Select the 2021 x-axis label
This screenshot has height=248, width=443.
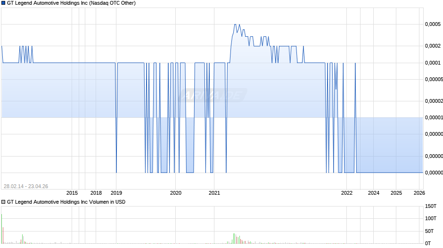[214, 193]
